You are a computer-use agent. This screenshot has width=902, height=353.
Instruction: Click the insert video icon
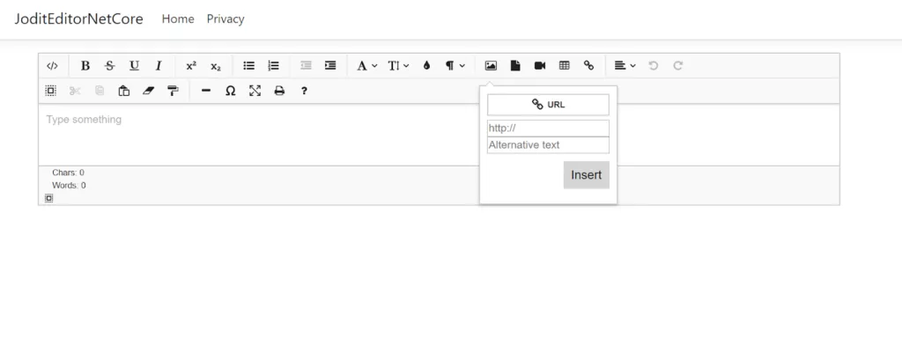tap(540, 66)
